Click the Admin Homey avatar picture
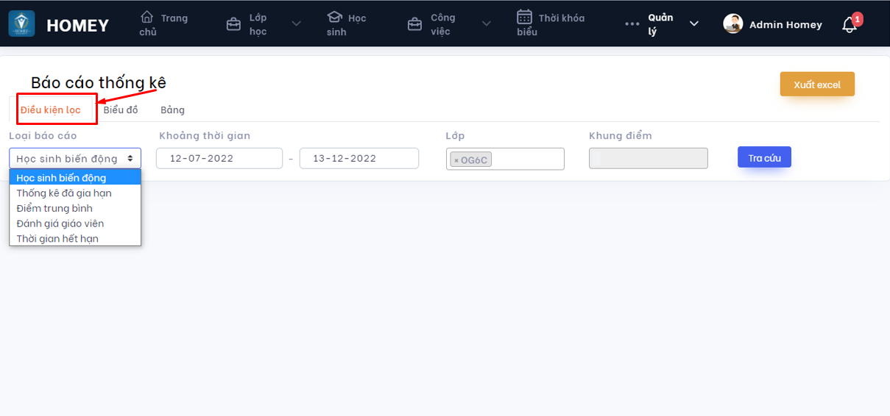The height and width of the screenshot is (416, 890). point(732,24)
